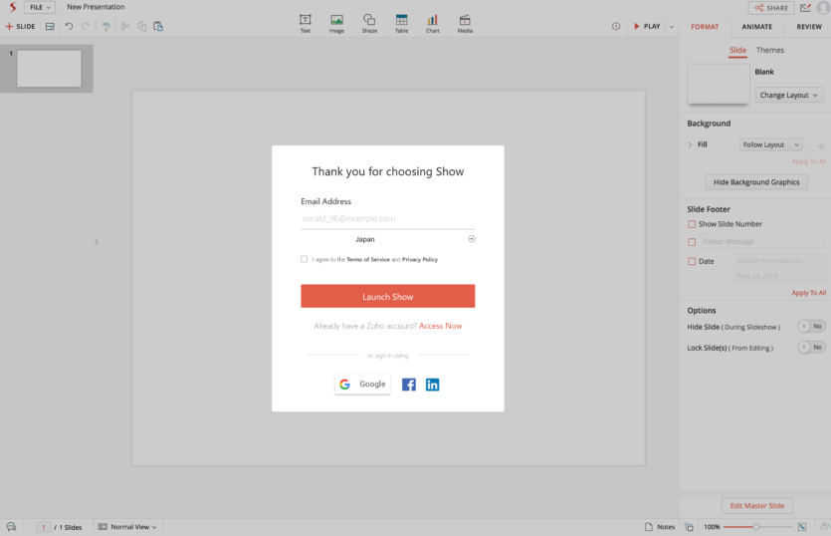This screenshot has width=831, height=536.
Task: Click the Zoho Show logo icon
Action: click(12, 7)
